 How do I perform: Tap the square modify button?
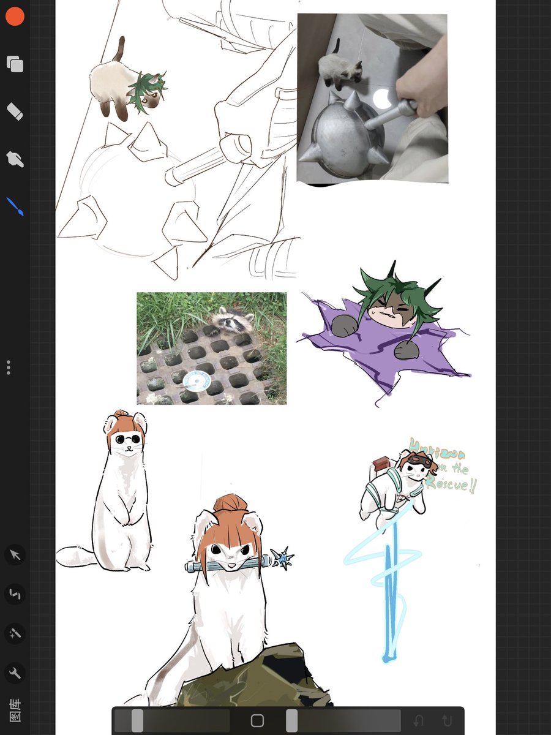(x=257, y=720)
